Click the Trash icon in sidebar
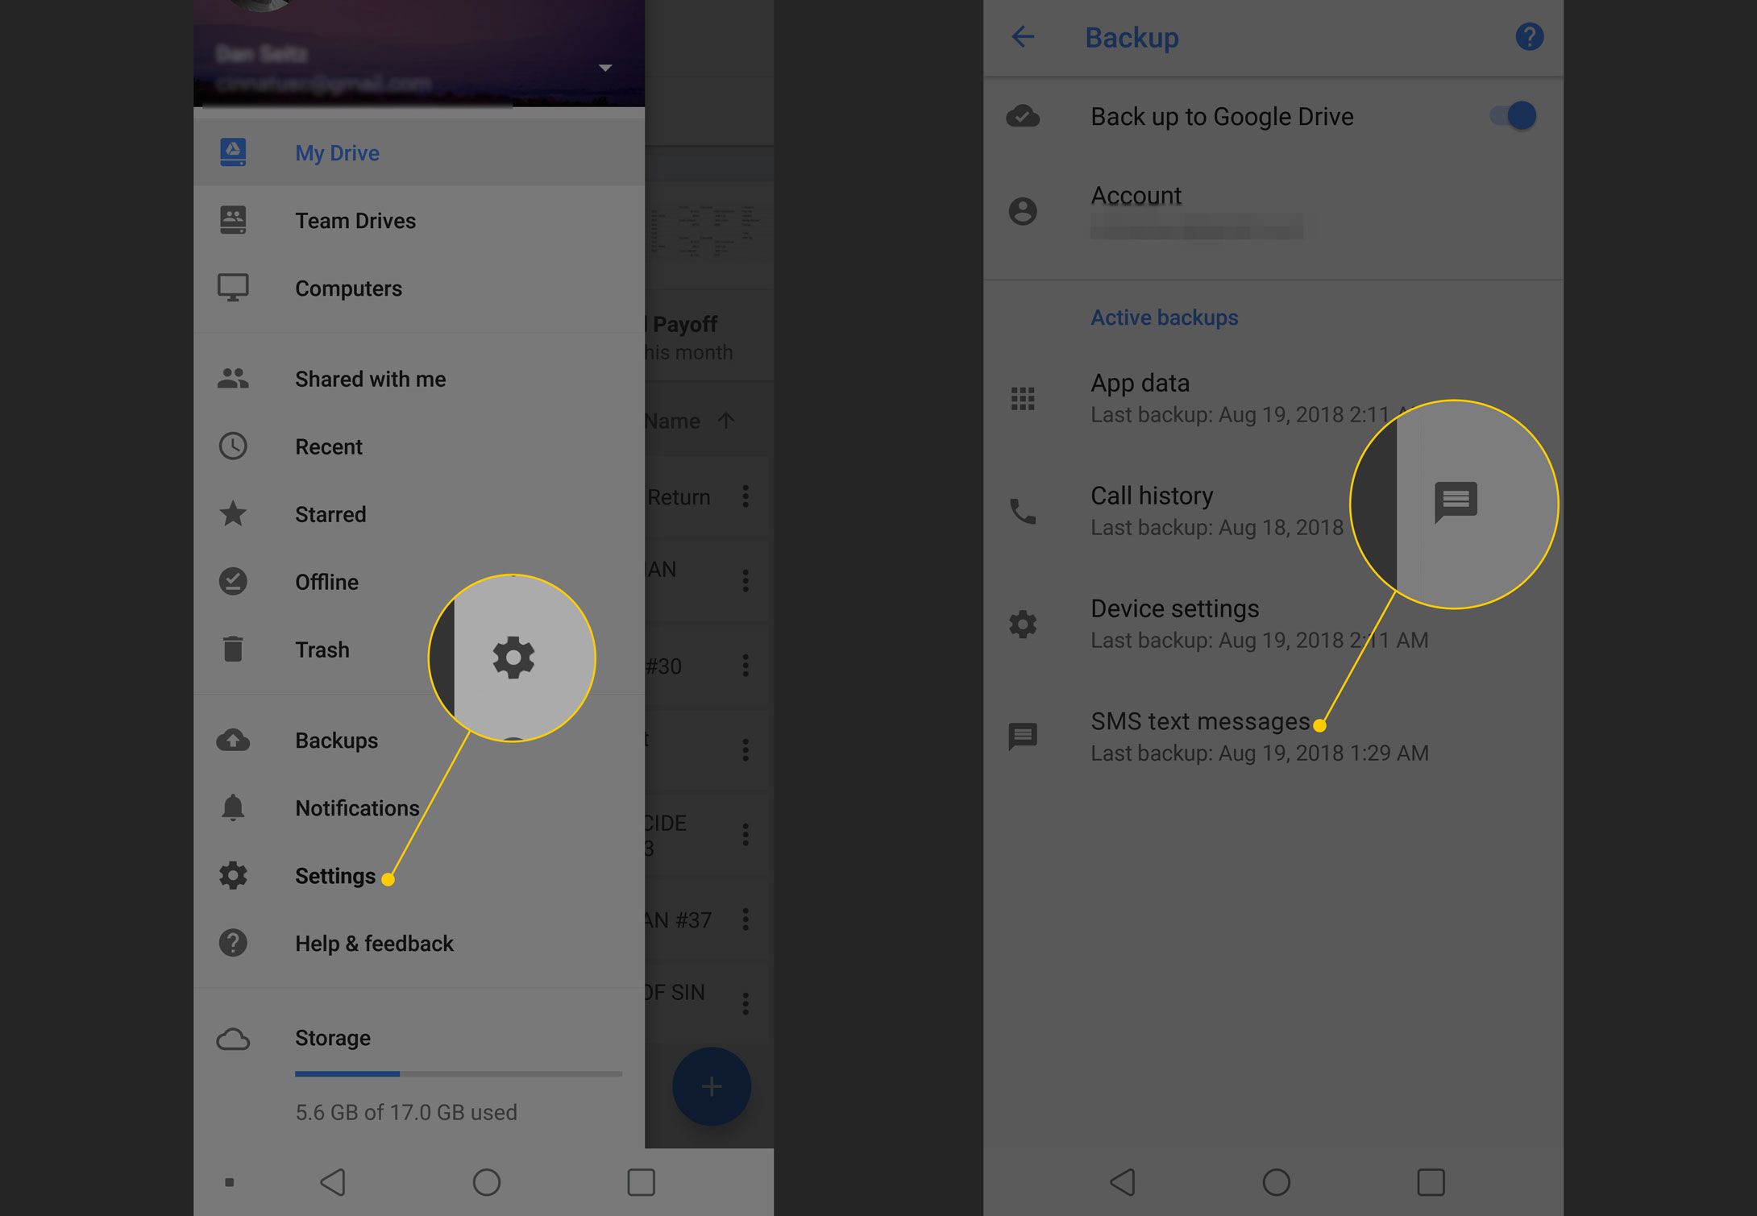The height and width of the screenshot is (1216, 1757). coord(232,650)
